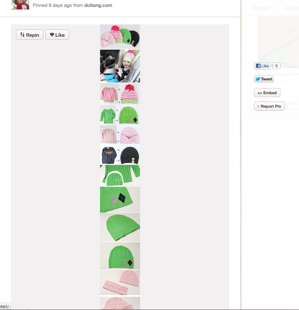Get the embed code via Embed button
Image resolution: width=299 pixels, height=310 pixels.
[267, 93]
